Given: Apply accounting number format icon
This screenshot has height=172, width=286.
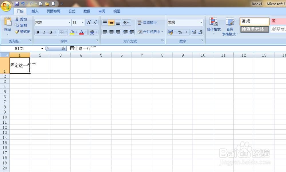Looking at the screenshot, I should [170, 32].
